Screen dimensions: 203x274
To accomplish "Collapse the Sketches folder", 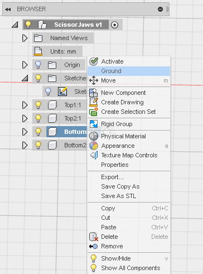I will click(x=25, y=78).
